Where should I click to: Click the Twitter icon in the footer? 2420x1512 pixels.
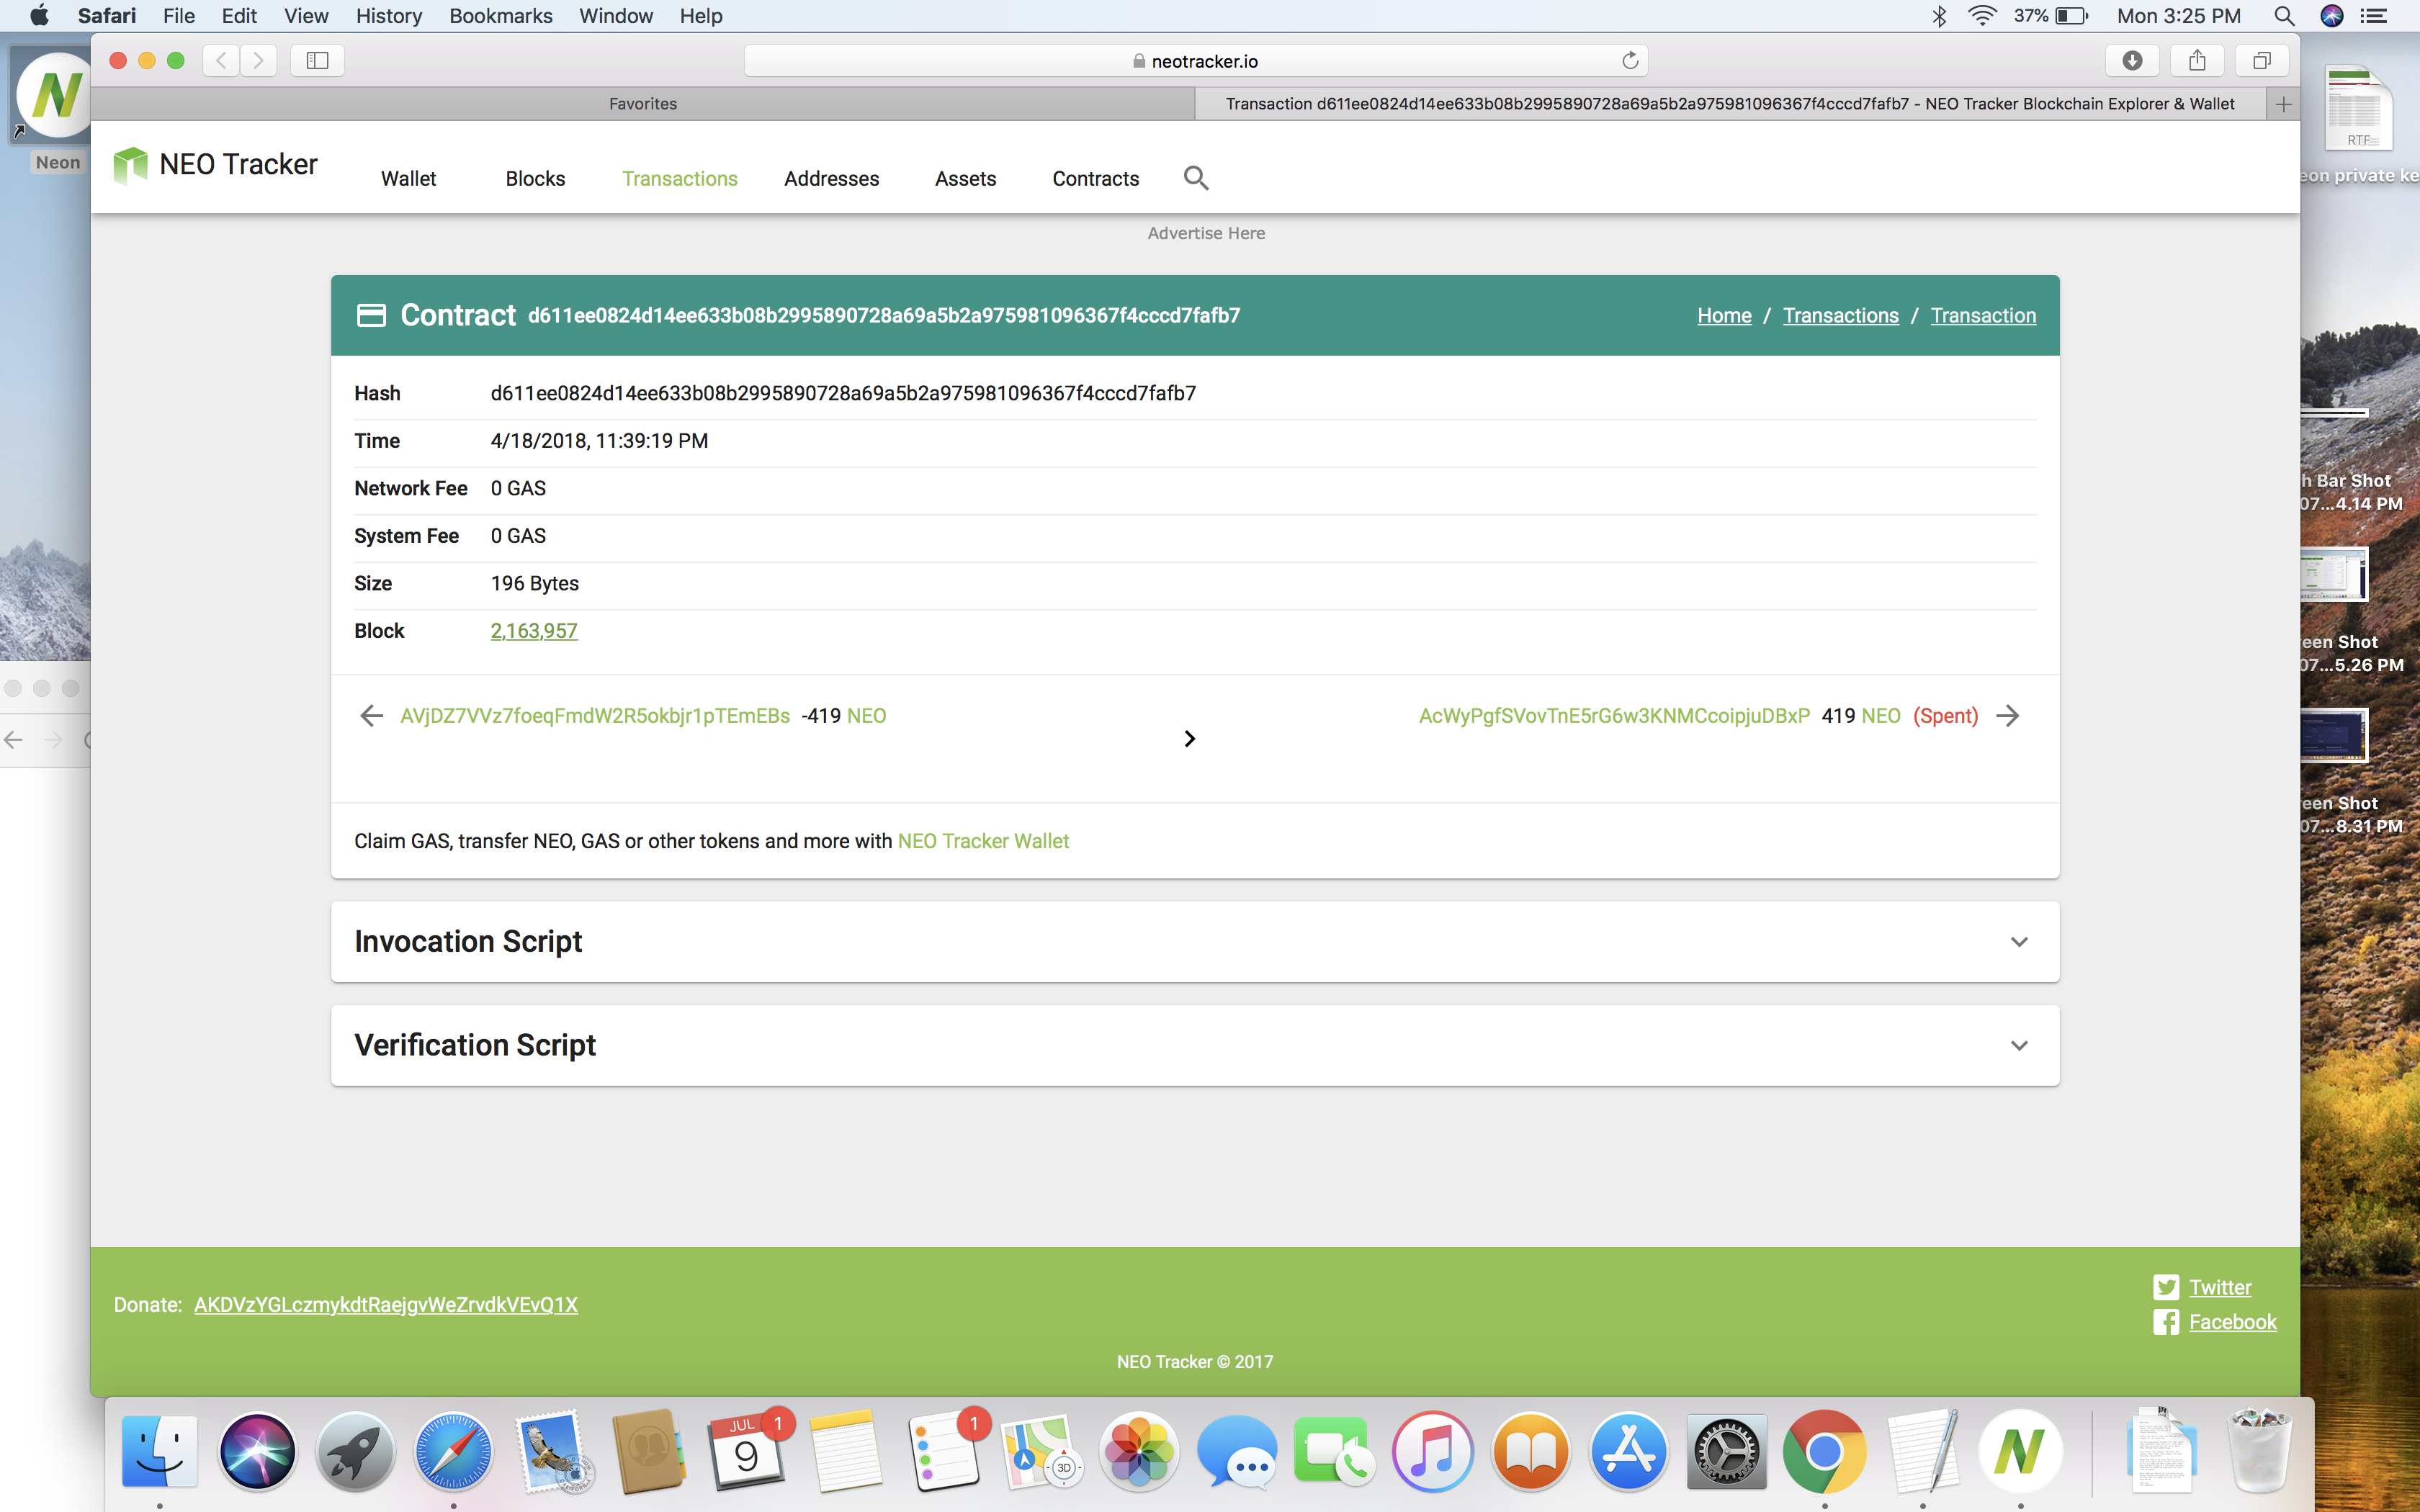click(x=2166, y=1287)
